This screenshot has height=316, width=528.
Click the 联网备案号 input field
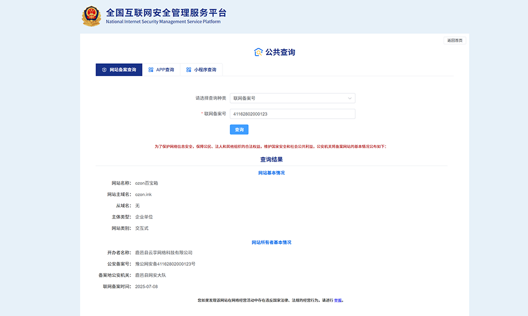click(x=292, y=114)
